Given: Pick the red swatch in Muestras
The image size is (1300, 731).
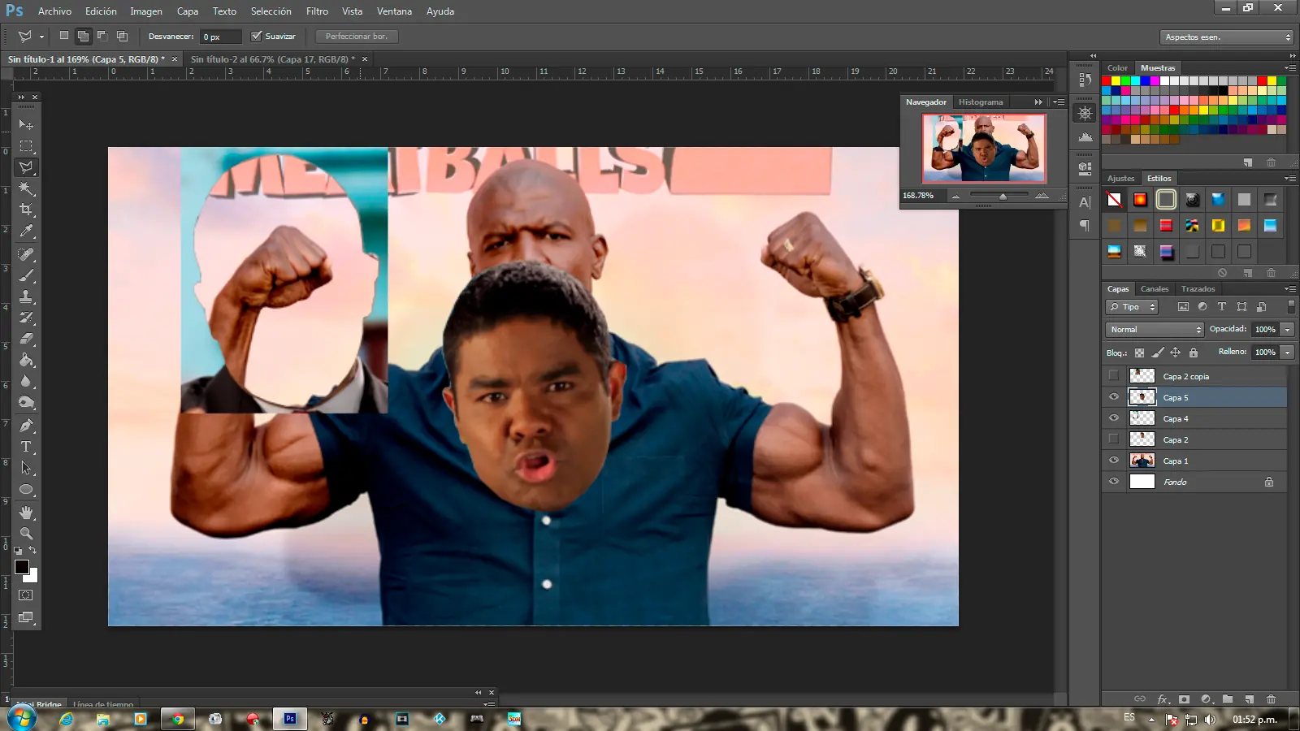Looking at the screenshot, I should coord(1107,81).
